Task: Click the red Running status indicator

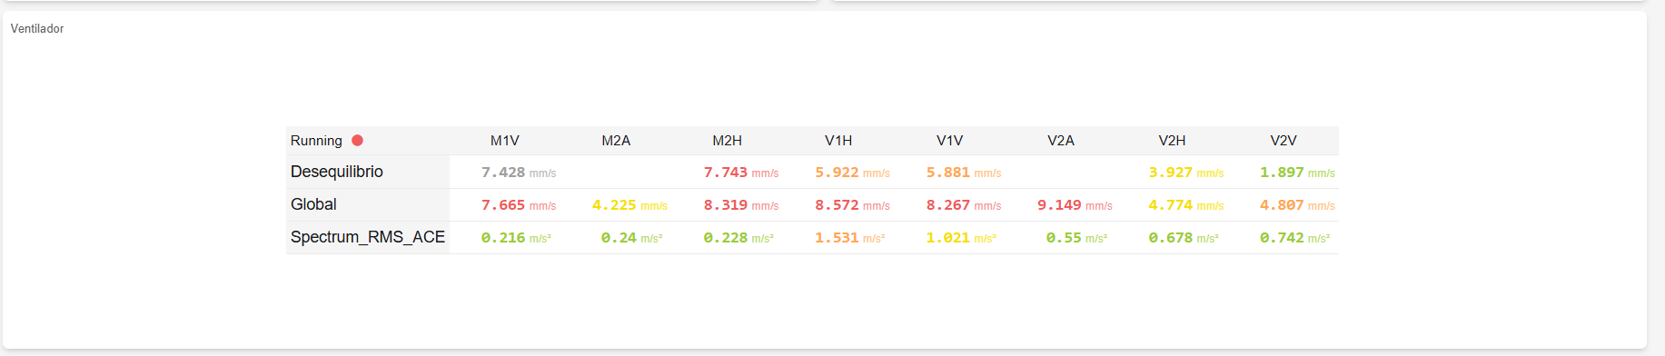Action: tap(357, 140)
